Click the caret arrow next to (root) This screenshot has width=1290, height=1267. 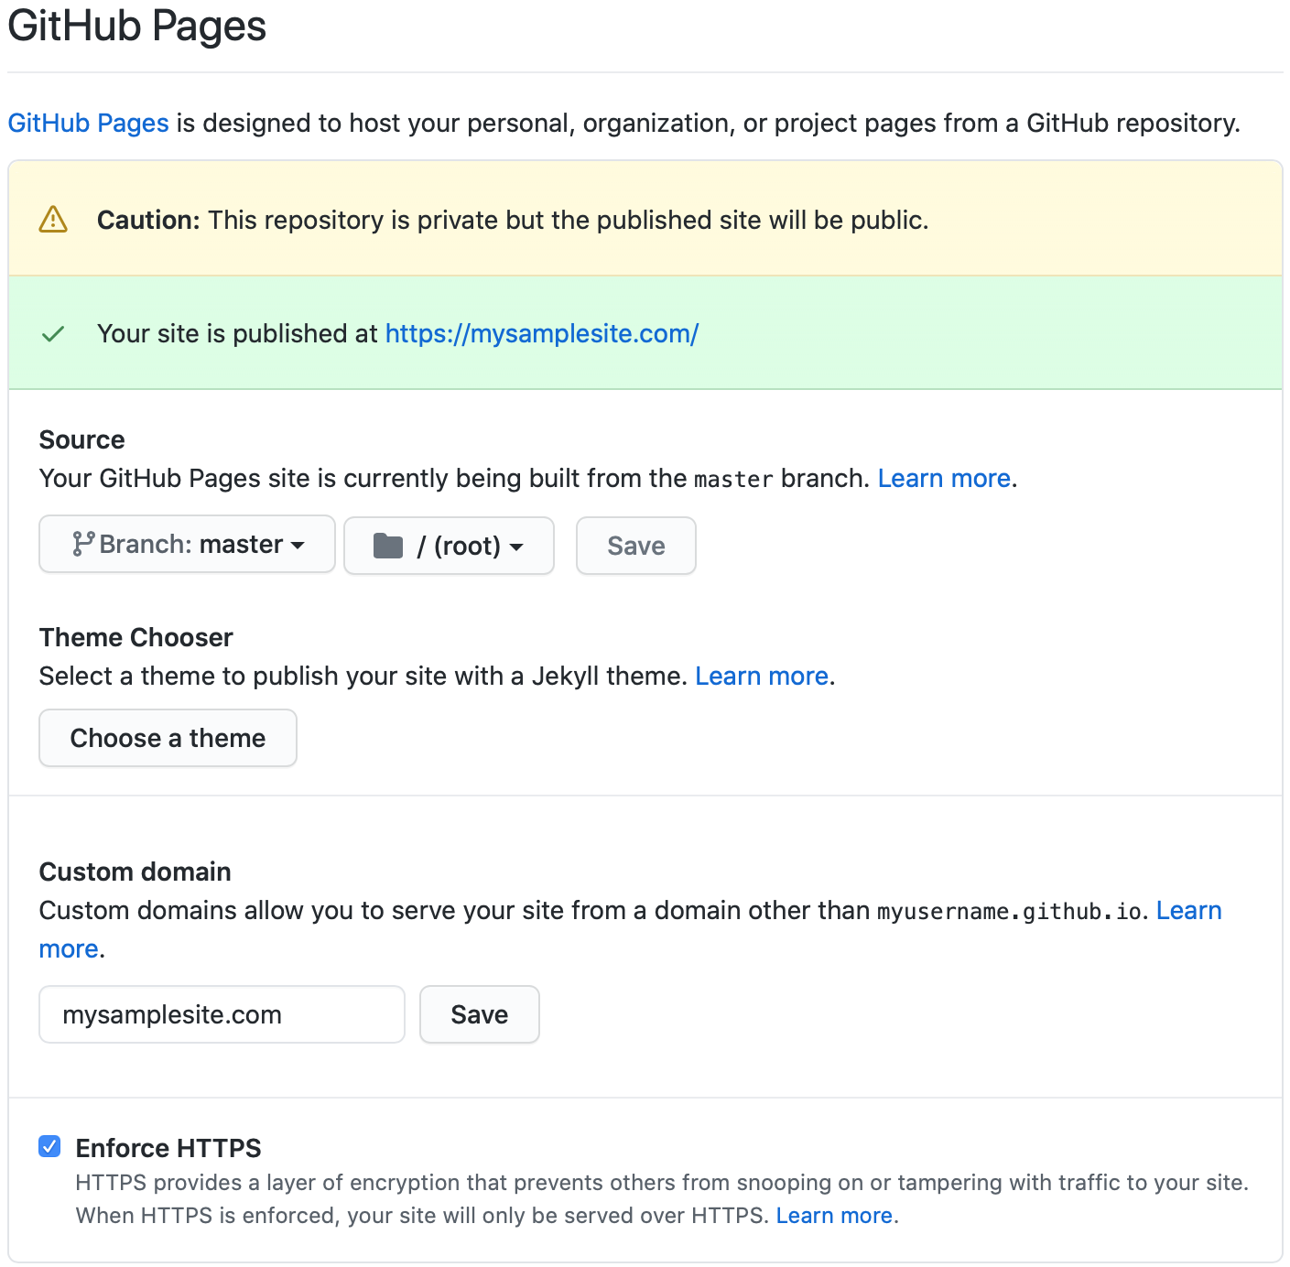pos(516,547)
